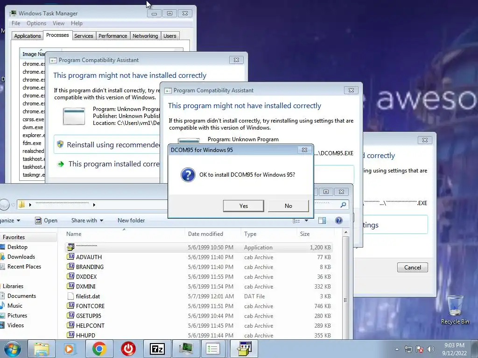Open Pictures library in sidebar

point(17,316)
